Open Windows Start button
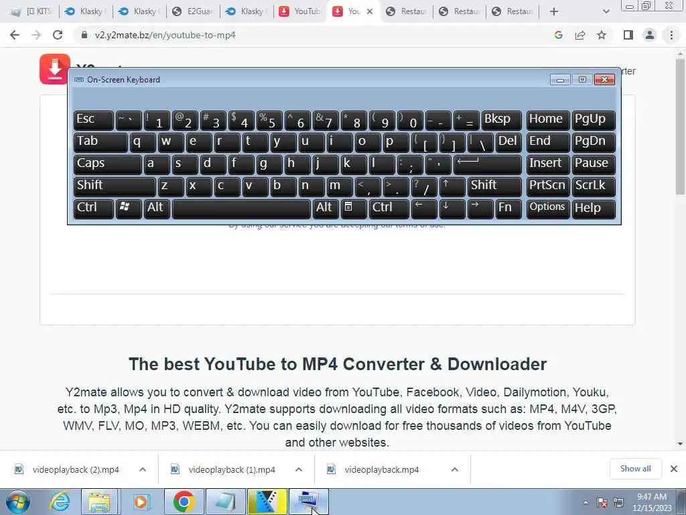Image resolution: width=686 pixels, height=515 pixels. pyautogui.click(x=18, y=502)
